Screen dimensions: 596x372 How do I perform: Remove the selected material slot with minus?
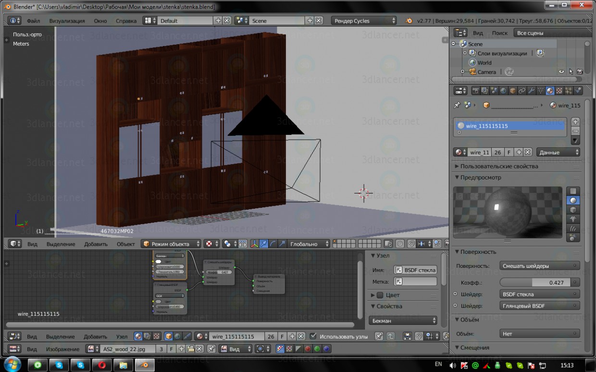click(575, 131)
